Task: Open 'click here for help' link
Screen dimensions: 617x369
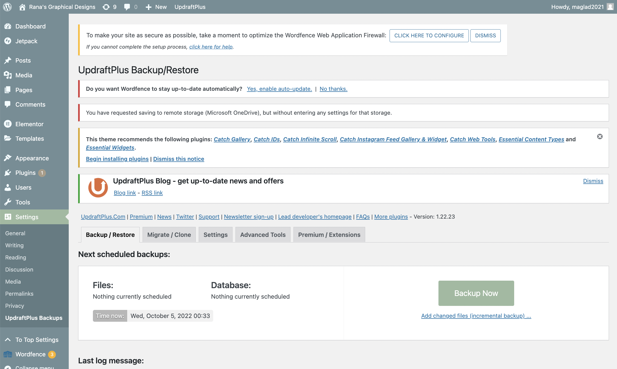Action: (211, 47)
